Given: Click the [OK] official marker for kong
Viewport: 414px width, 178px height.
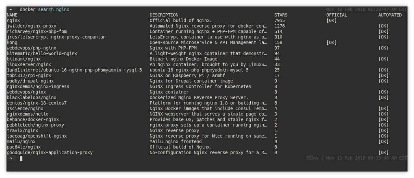Looking at the screenshot, I should 332,42.
